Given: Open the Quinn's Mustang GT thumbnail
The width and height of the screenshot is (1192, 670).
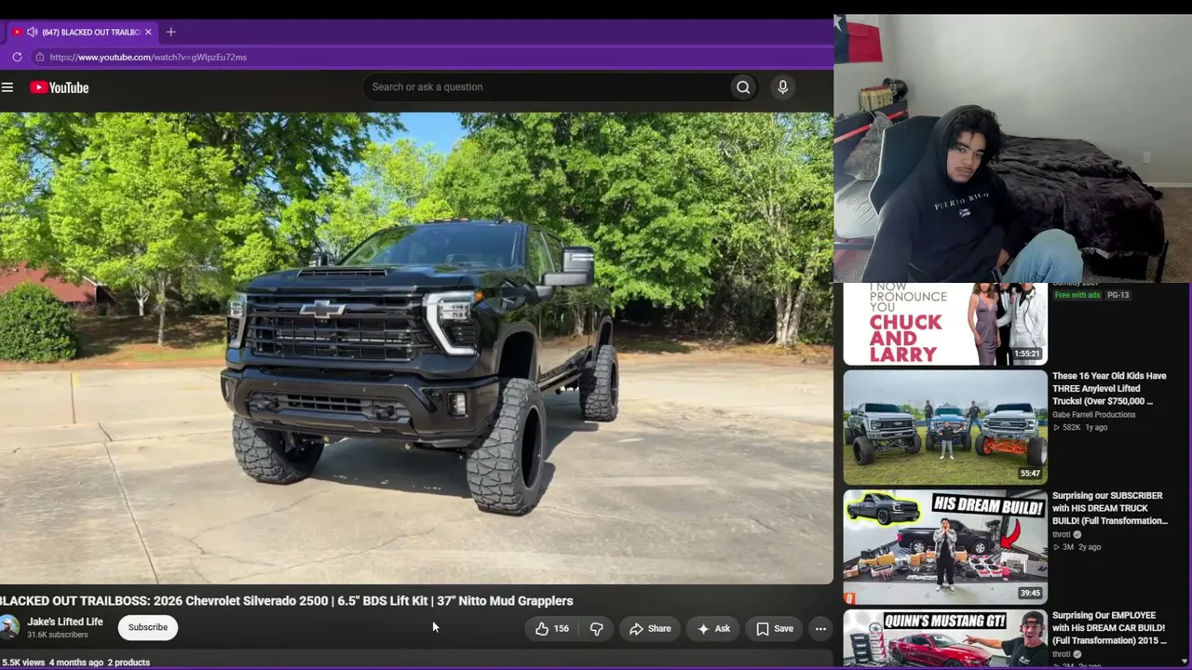Looking at the screenshot, I should (x=945, y=637).
